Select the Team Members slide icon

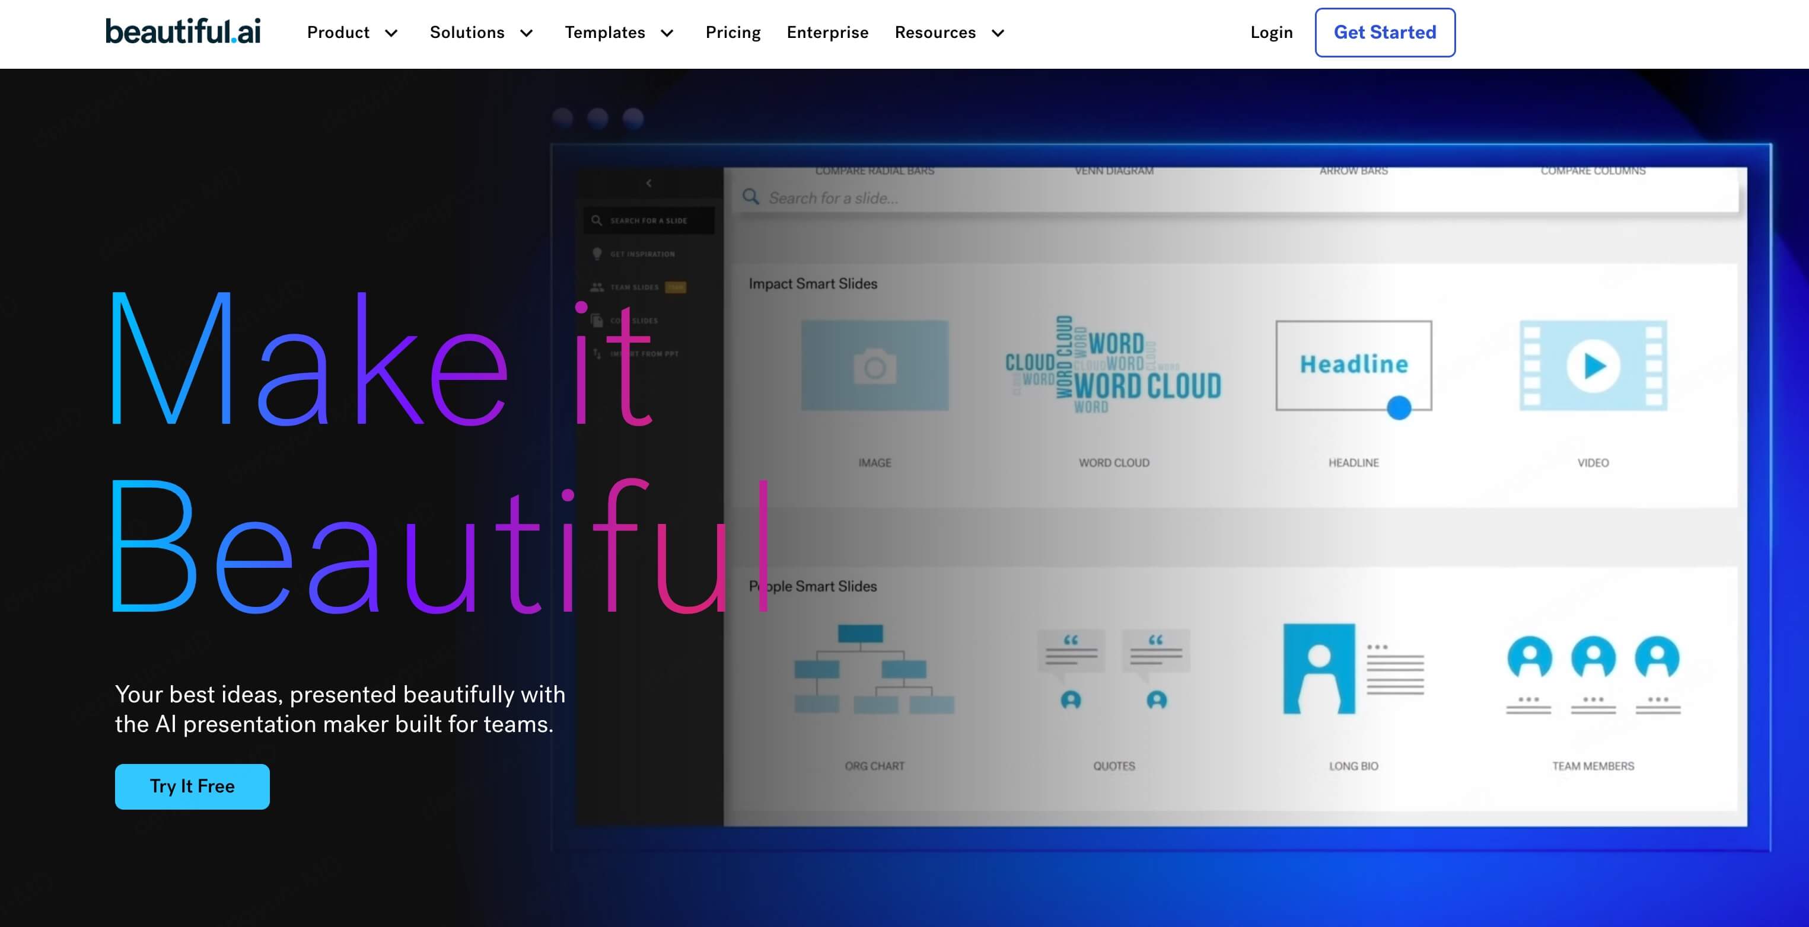1594,675
